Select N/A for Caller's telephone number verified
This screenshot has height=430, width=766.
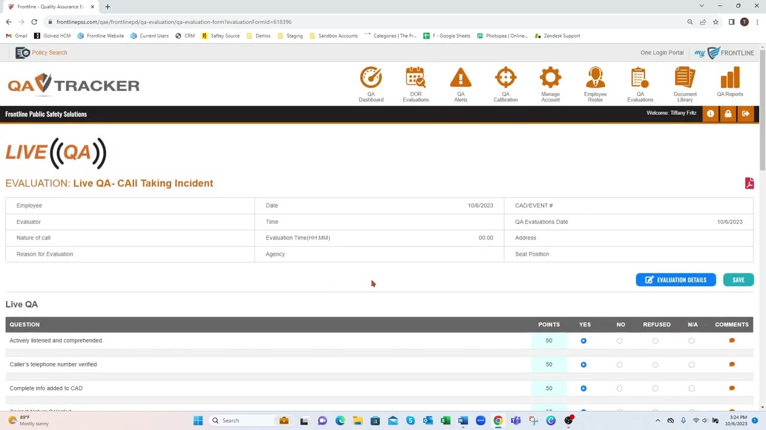[x=691, y=364]
